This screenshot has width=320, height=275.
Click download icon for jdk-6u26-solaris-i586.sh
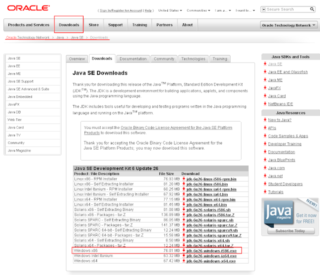coord(183,209)
